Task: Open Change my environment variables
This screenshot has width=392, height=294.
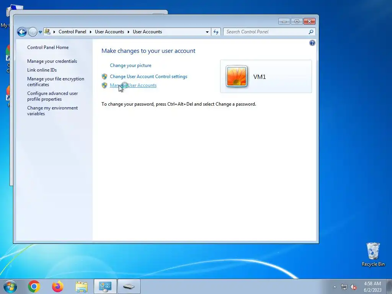Action: pos(52,111)
